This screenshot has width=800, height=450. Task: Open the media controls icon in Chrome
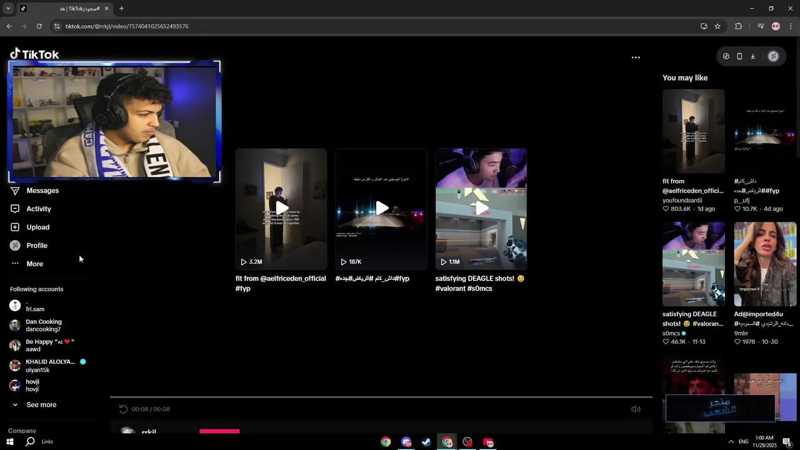[x=760, y=26]
